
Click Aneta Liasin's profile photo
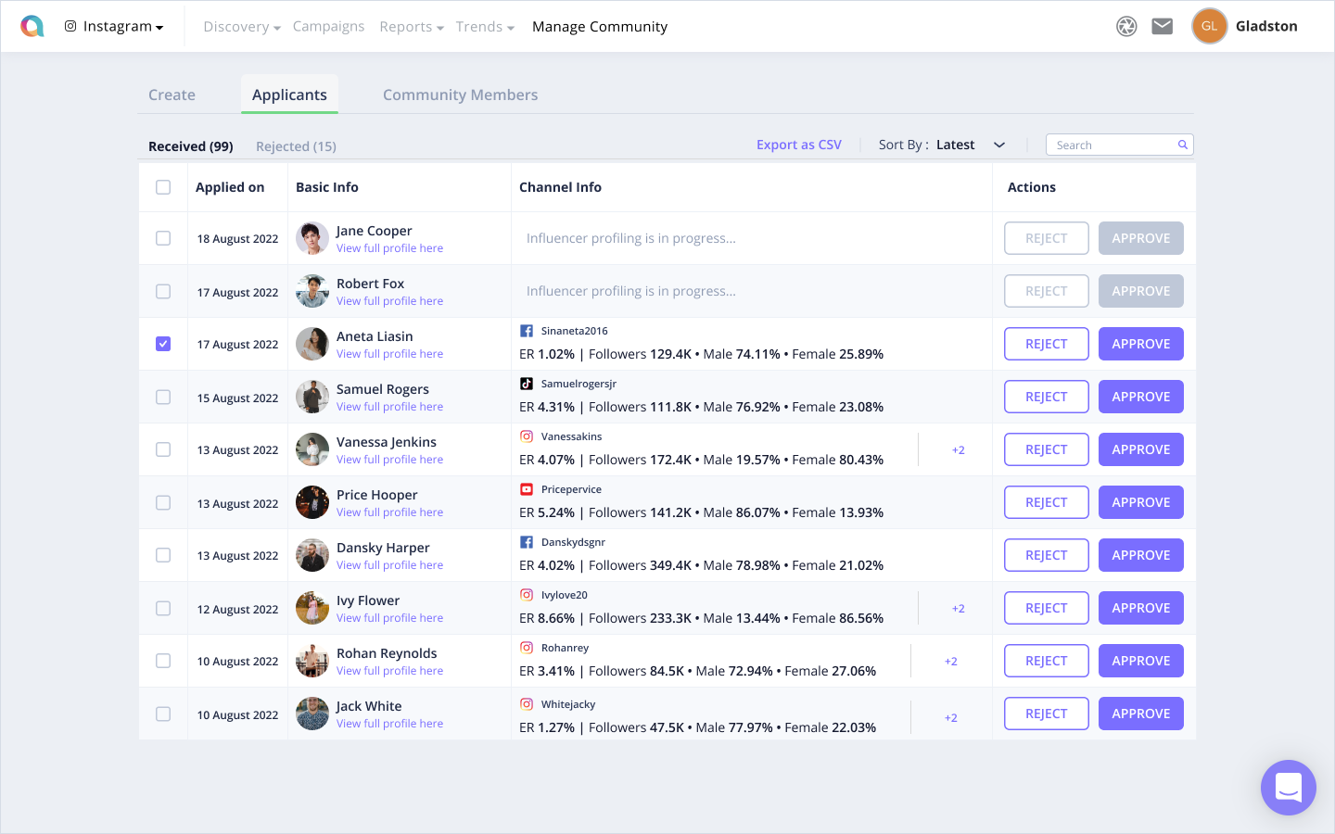tap(312, 344)
